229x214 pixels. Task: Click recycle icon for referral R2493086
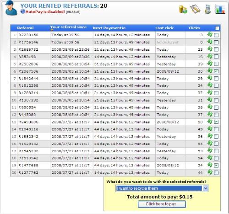(x=210, y=122)
